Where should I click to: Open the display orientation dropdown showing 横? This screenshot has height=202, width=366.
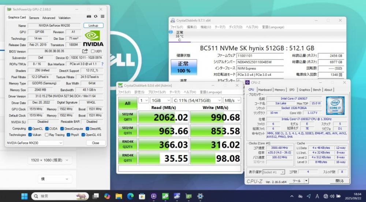(x=55, y=179)
